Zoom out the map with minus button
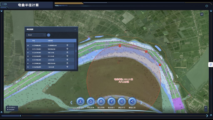 [206, 110]
